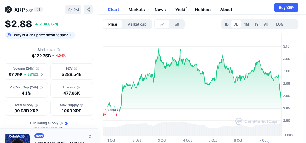The image size is (306, 143).
Task: Click the Buy XRP button
Action: (x=286, y=8)
